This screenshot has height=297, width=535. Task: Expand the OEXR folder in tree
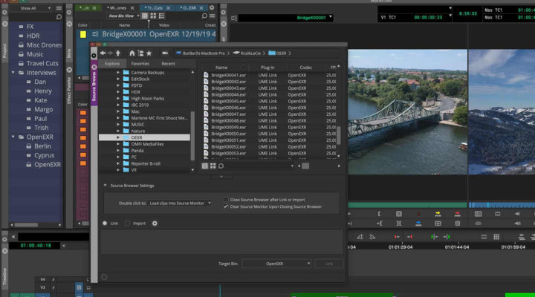pyautogui.click(x=118, y=137)
